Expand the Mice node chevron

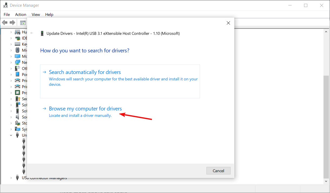click(11, 50)
